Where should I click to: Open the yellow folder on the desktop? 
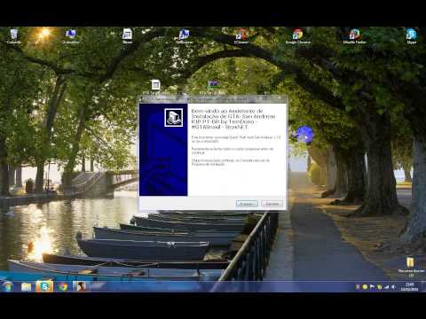pos(411,267)
